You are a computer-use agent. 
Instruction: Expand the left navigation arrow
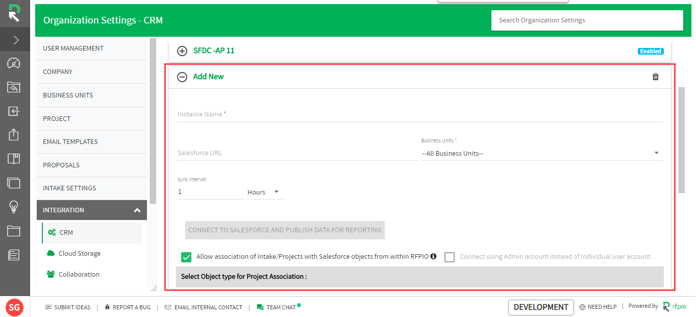pos(15,40)
